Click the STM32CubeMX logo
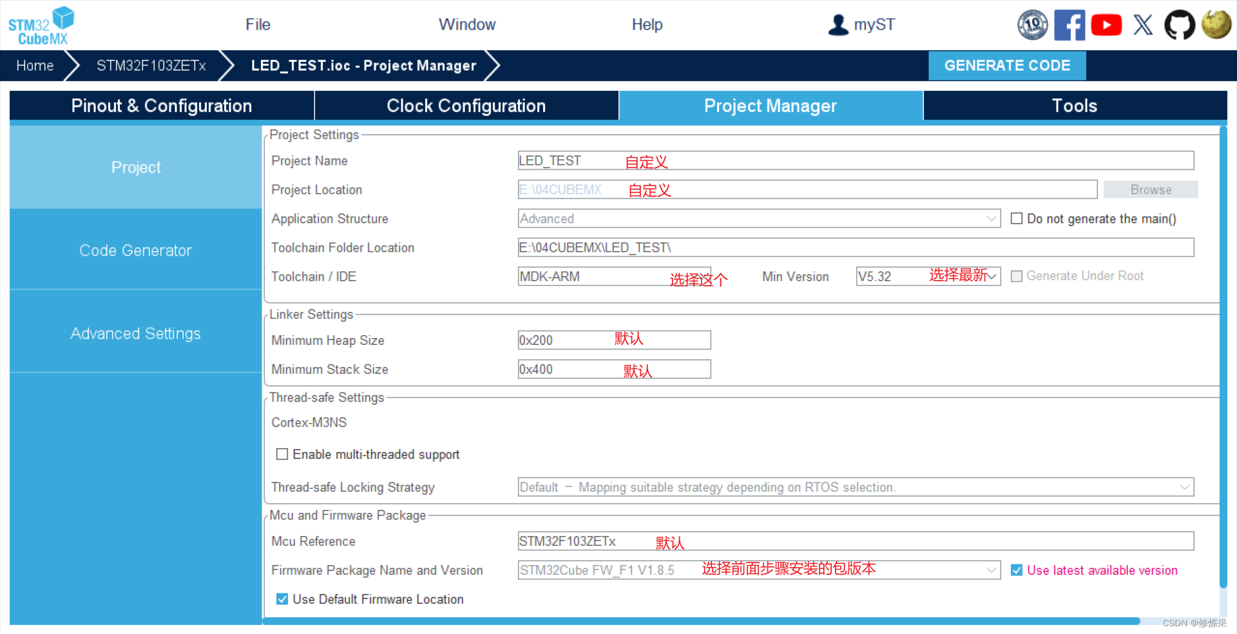Screen dimensions: 1237x634 [x=41, y=26]
